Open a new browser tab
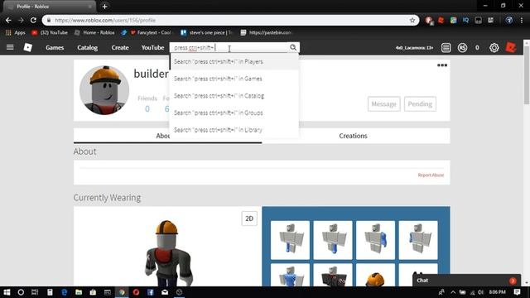 tap(105, 7)
